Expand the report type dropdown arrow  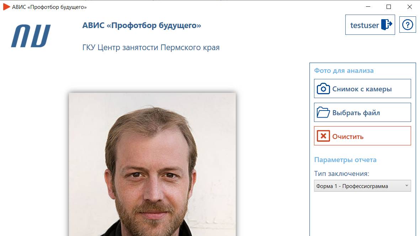click(406, 186)
